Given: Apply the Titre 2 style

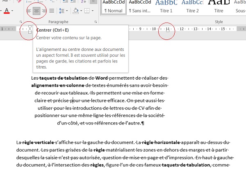Looking at the screenshot, I should 193,7.
